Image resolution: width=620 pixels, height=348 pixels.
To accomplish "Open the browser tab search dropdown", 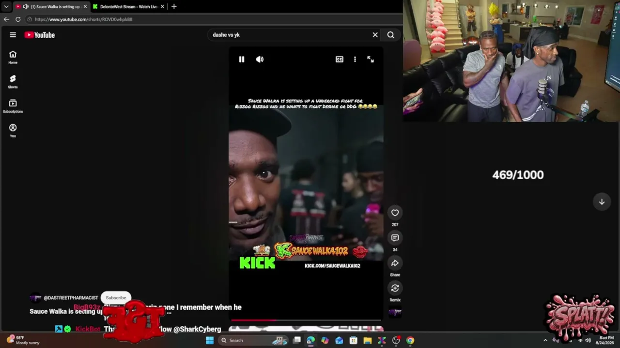I will [6, 7].
